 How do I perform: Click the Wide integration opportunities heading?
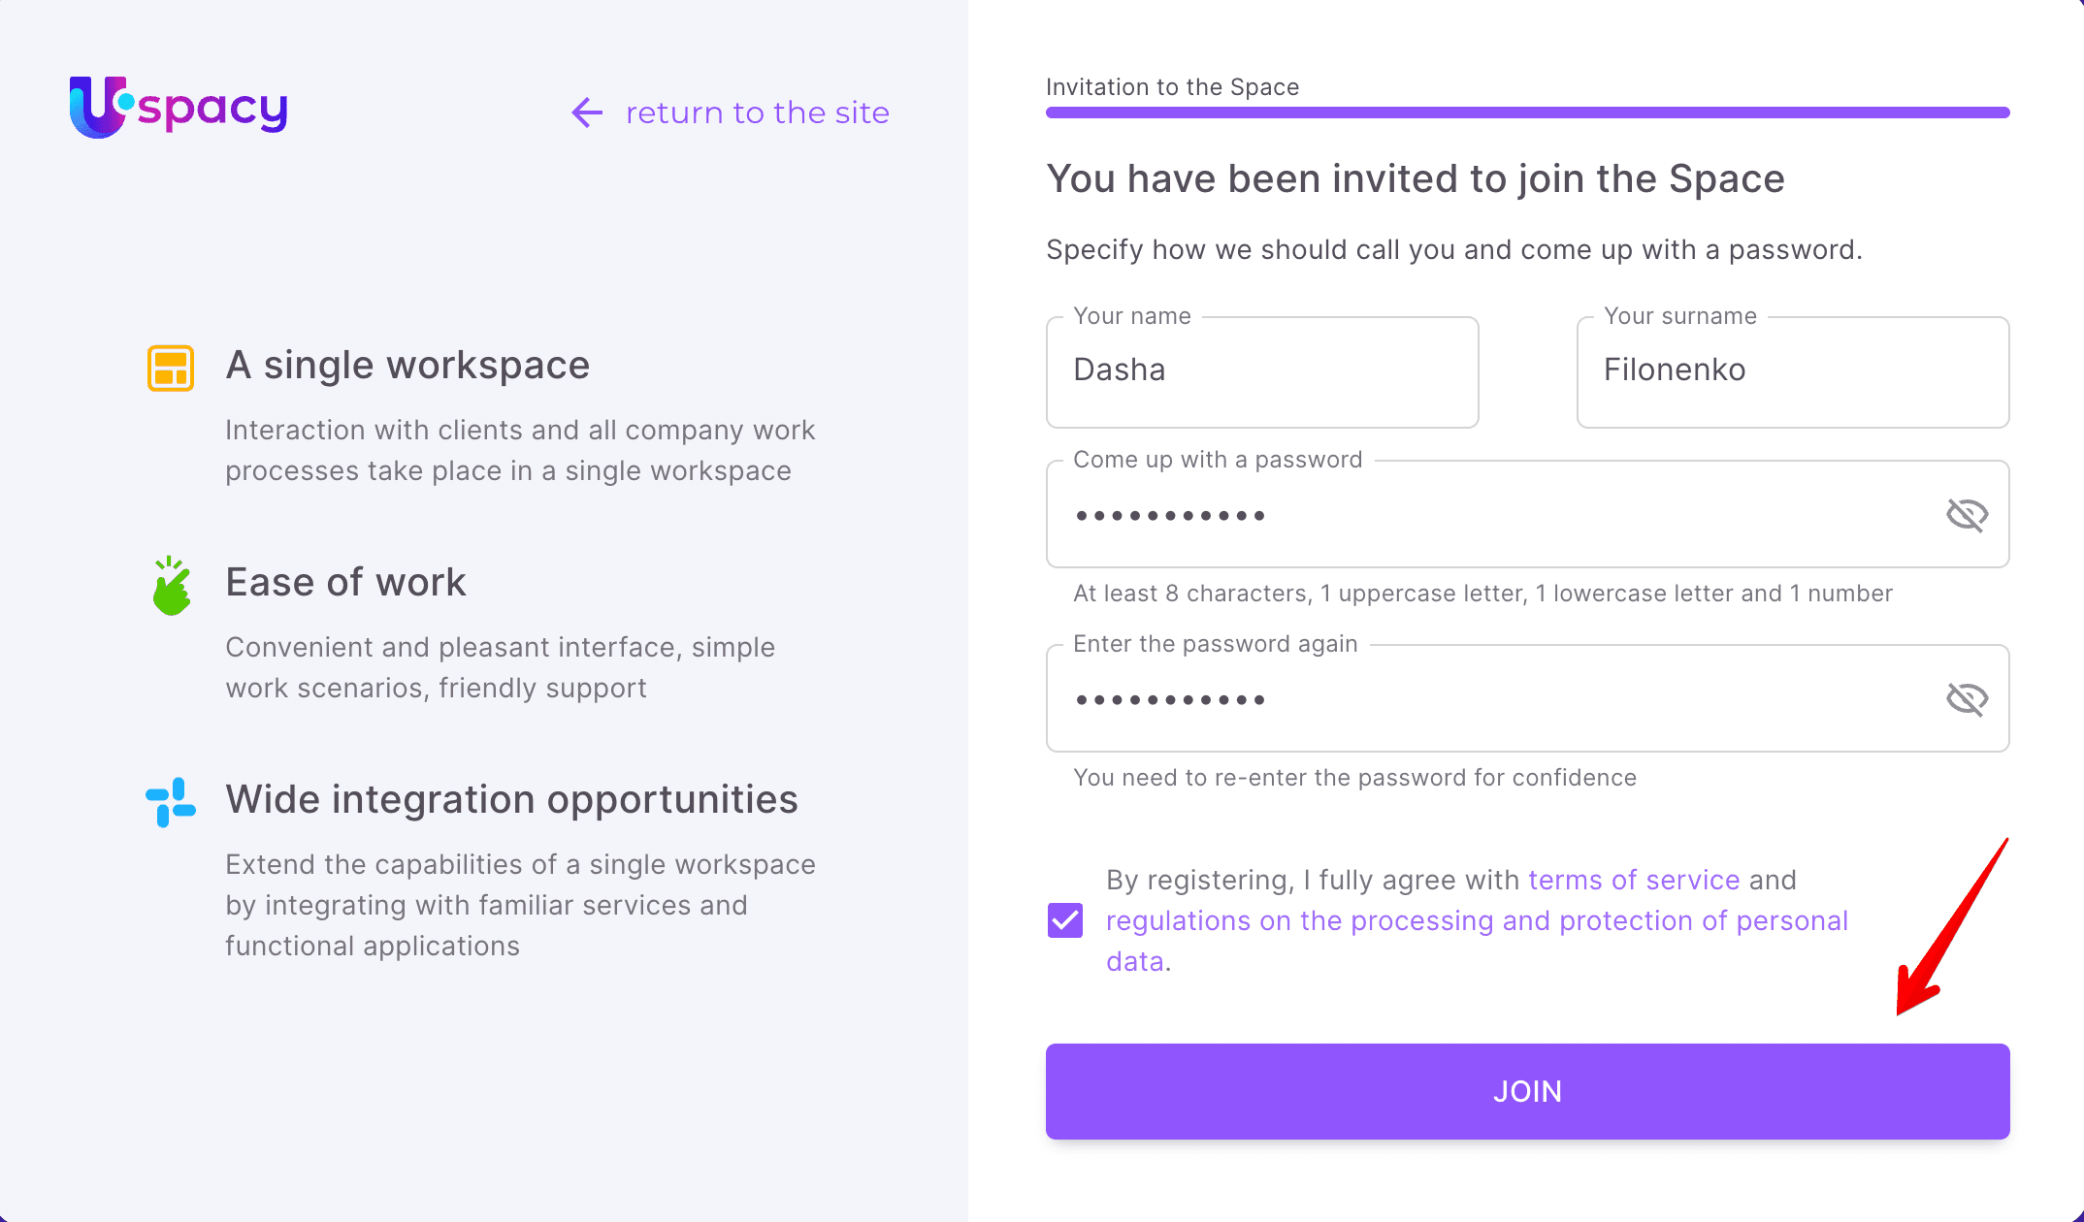click(x=511, y=800)
